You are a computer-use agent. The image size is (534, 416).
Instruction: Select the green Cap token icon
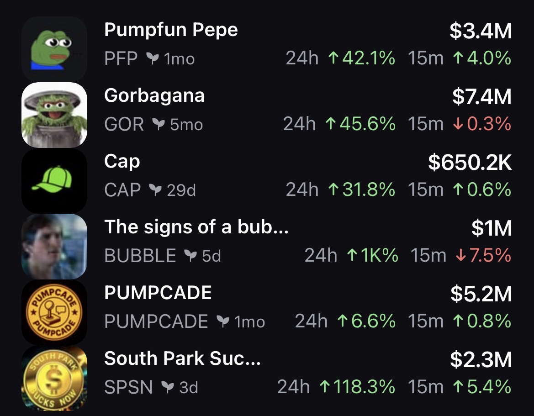point(54,181)
